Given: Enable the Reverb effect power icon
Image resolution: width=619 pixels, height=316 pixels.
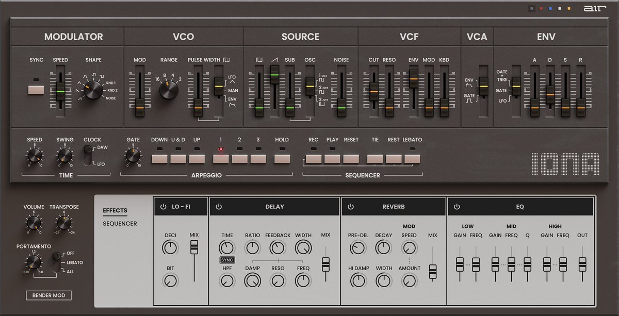Looking at the screenshot, I should click(350, 206).
